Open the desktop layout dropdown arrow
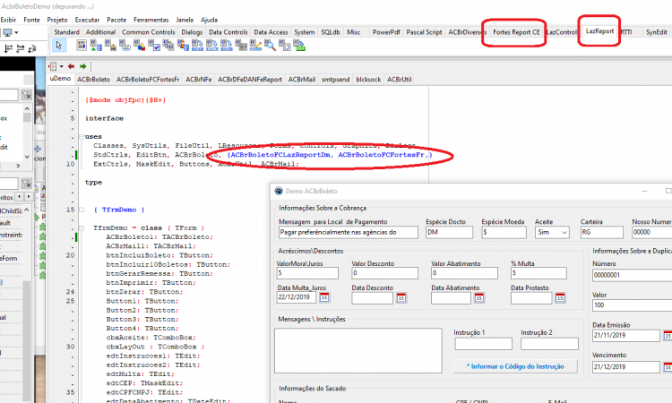 pyautogui.click(x=17, y=32)
